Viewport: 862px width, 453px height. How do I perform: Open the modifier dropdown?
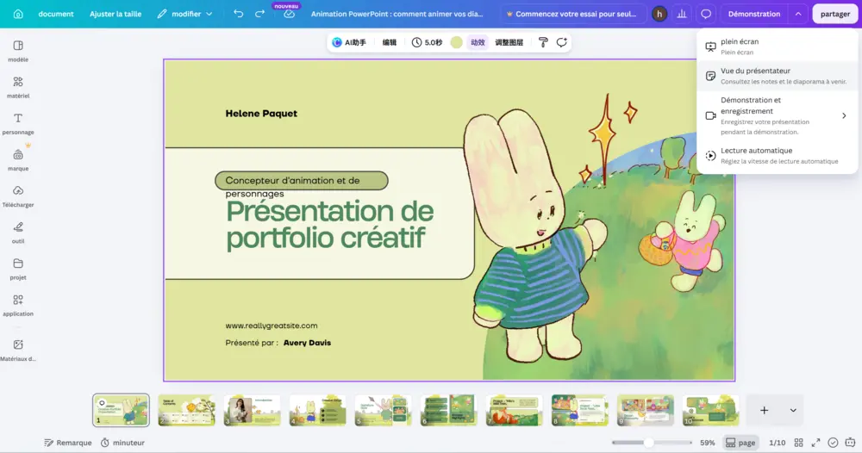tap(184, 14)
